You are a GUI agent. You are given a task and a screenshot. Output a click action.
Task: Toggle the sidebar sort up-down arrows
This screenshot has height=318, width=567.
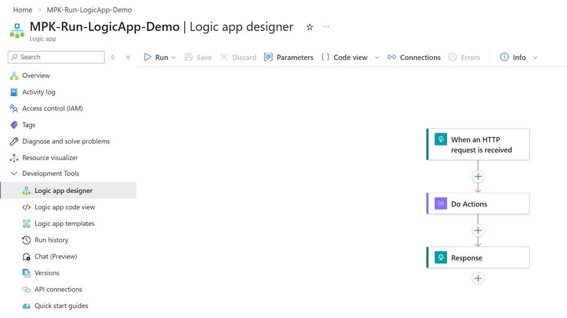112,57
